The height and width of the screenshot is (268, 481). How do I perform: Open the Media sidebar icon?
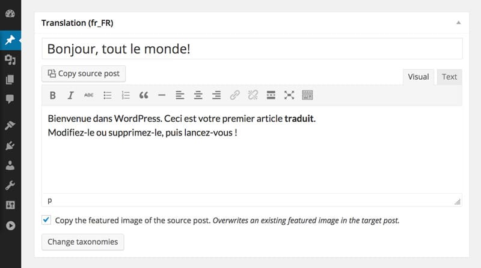pyautogui.click(x=10, y=60)
